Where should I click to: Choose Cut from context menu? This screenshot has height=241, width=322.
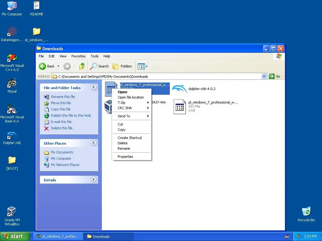pyautogui.click(x=132, y=124)
